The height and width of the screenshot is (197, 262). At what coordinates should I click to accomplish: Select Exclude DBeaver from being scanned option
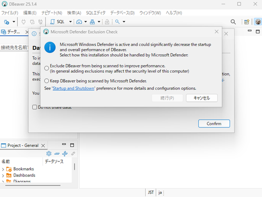pos(47,68)
